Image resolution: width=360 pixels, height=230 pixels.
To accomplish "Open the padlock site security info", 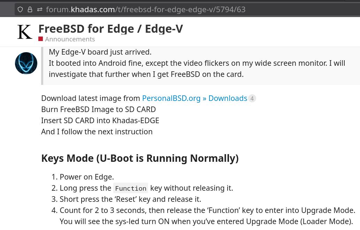I will (x=30, y=9).
